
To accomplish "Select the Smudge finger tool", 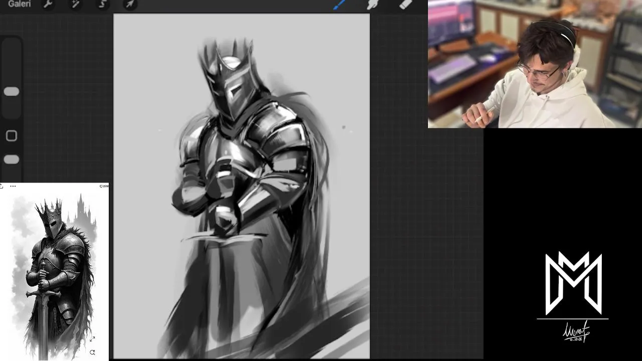I will (372, 5).
